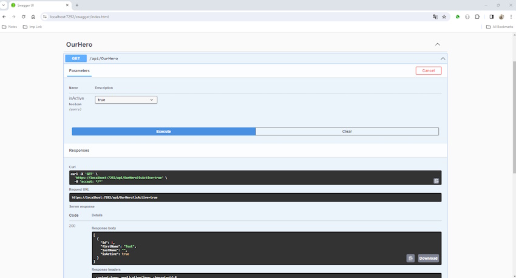
Task: Select the Swagger UI browser tab
Action: tap(39, 5)
